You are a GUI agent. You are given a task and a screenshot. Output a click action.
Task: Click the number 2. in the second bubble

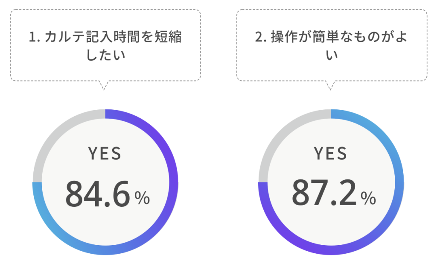[261, 38]
